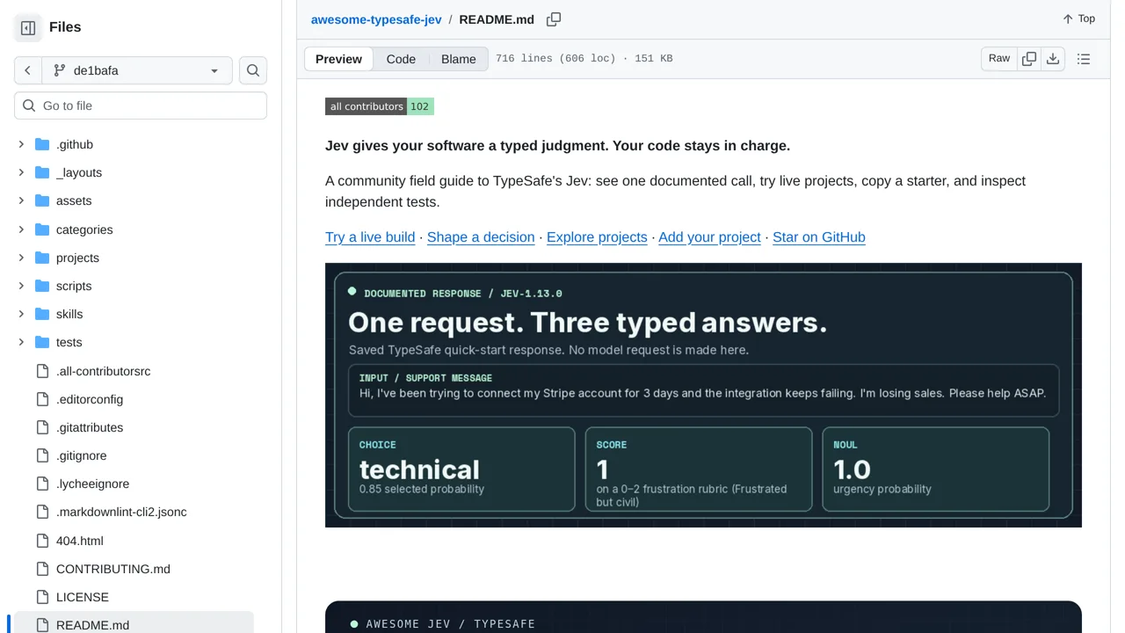This screenshot has width=1125, height=633.
Task: Click the .all-contributorsrc file icon
Action: [x=42, y=371]
